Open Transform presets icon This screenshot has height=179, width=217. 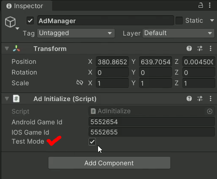[x=200, y=48]
